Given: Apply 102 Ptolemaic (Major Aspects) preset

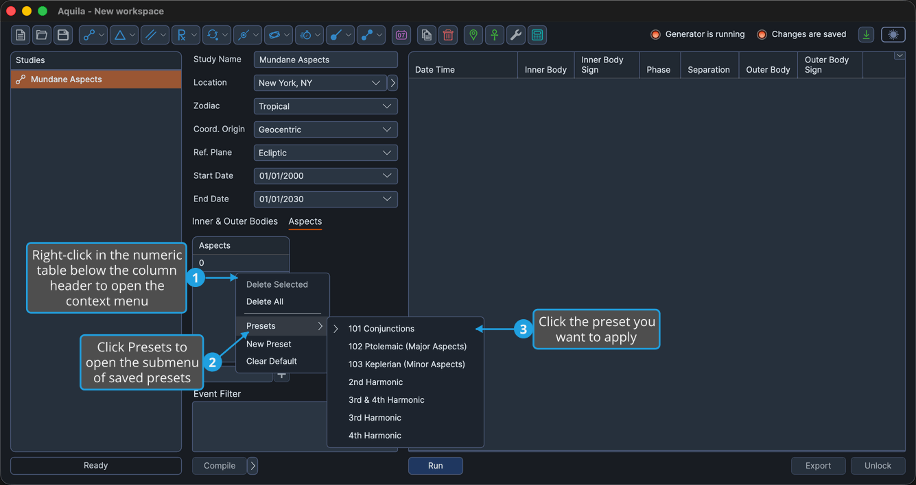Looking at the screenshot, I should pyautogui.click(x=406, y=347).
